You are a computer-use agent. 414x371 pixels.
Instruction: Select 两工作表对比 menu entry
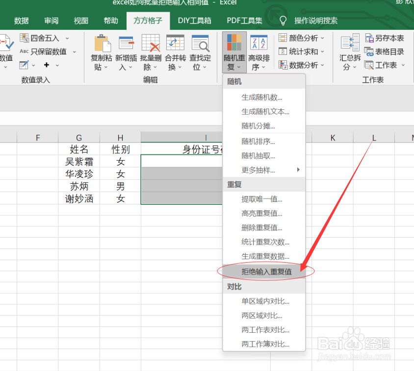[x=264, y=329]
